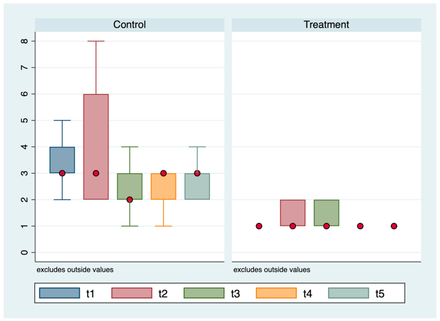Click the median dot inside Control's red box
The width and height of the screenshot is (440, 321).
[96, 173]
